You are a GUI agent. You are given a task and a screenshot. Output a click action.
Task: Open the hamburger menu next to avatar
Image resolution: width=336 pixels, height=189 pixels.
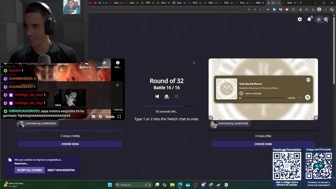click(319, 19)
